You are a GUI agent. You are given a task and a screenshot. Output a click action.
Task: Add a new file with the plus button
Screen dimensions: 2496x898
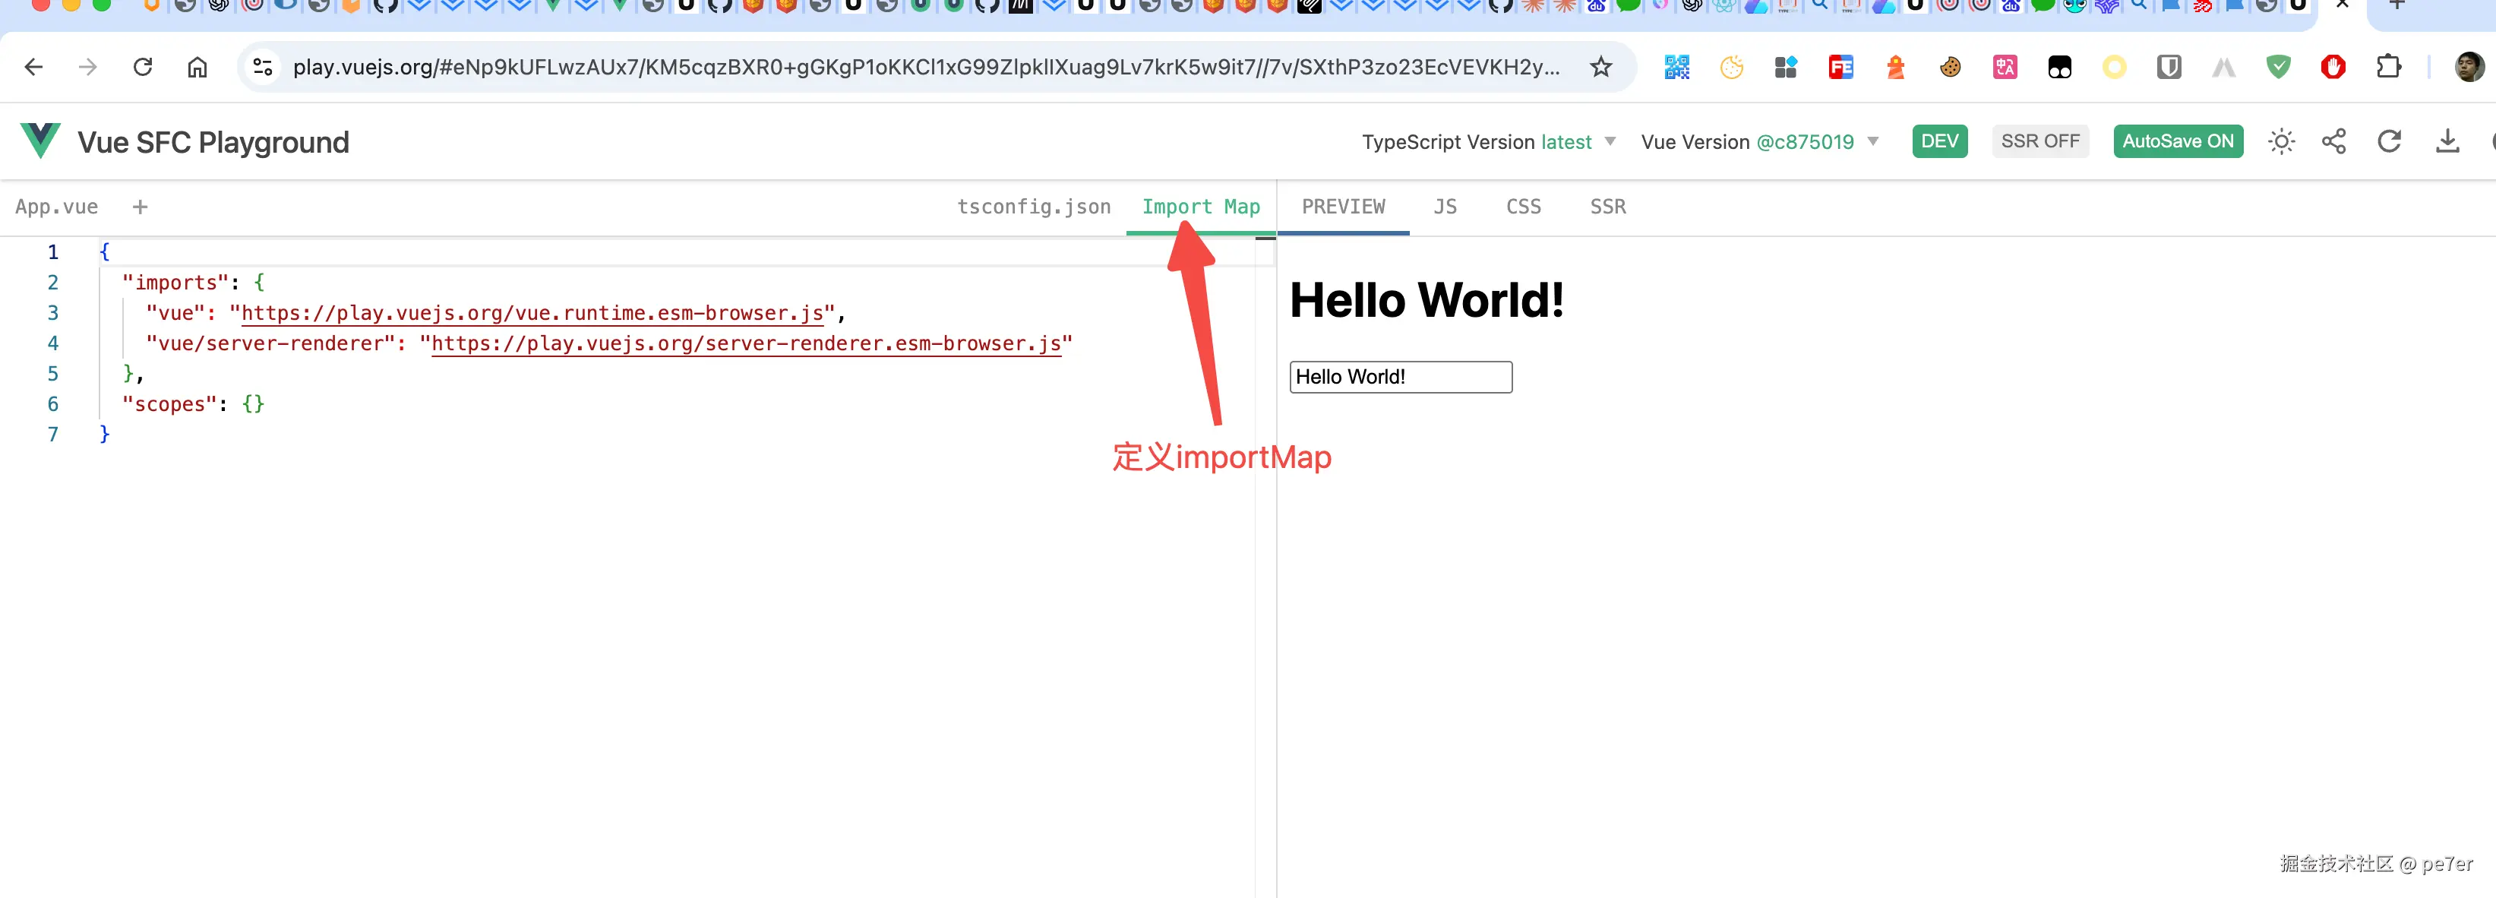141,207
